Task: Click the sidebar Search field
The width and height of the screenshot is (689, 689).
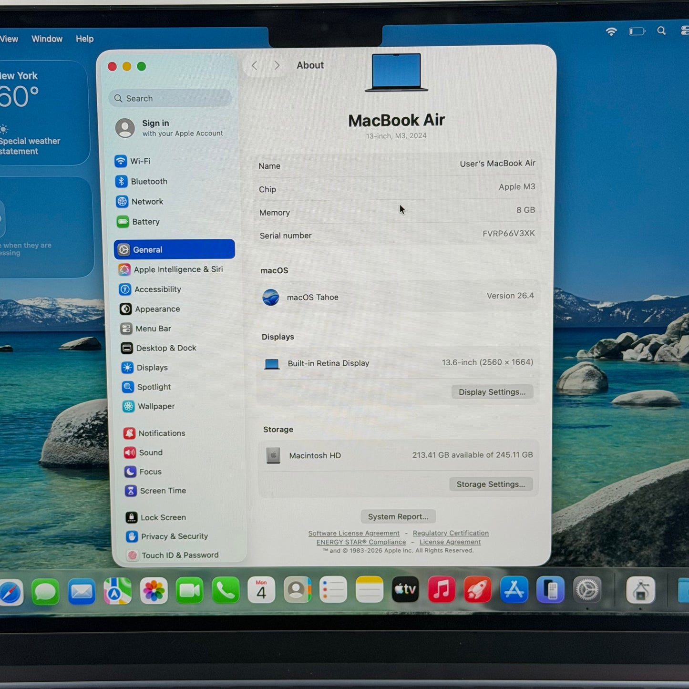Action: [170, 98]
